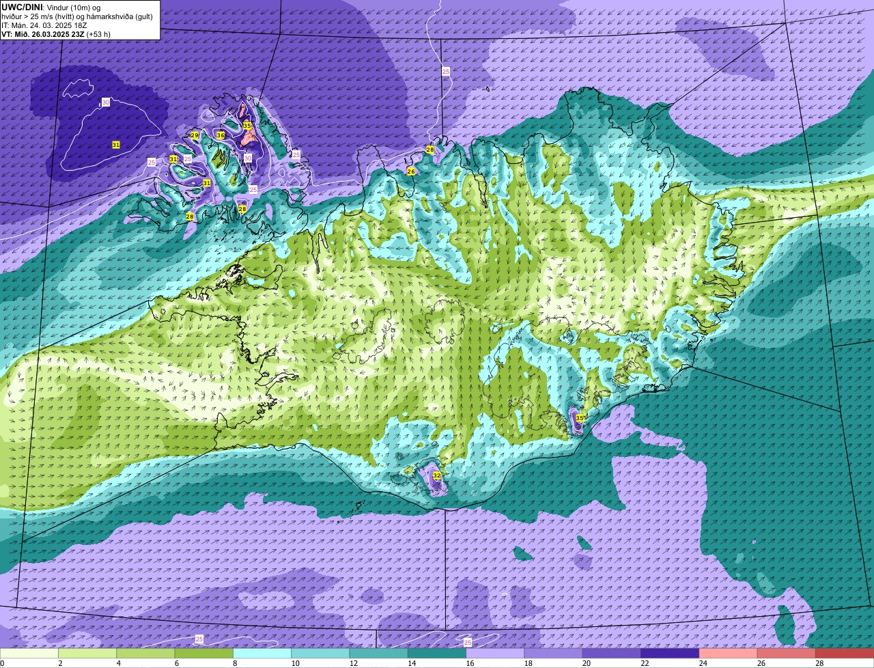This screenshot has width=874, height=668.
Task: Click the 2–4 m/s light green legend swatch
Action: tap(88, 654)
